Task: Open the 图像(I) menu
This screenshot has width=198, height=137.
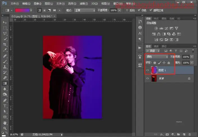Action: [38, 4]
